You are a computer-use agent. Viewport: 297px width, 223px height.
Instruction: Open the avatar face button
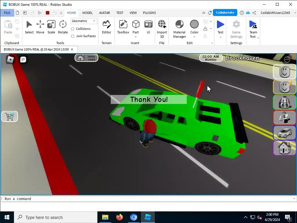pyautogui.click(x=285, y=72)
